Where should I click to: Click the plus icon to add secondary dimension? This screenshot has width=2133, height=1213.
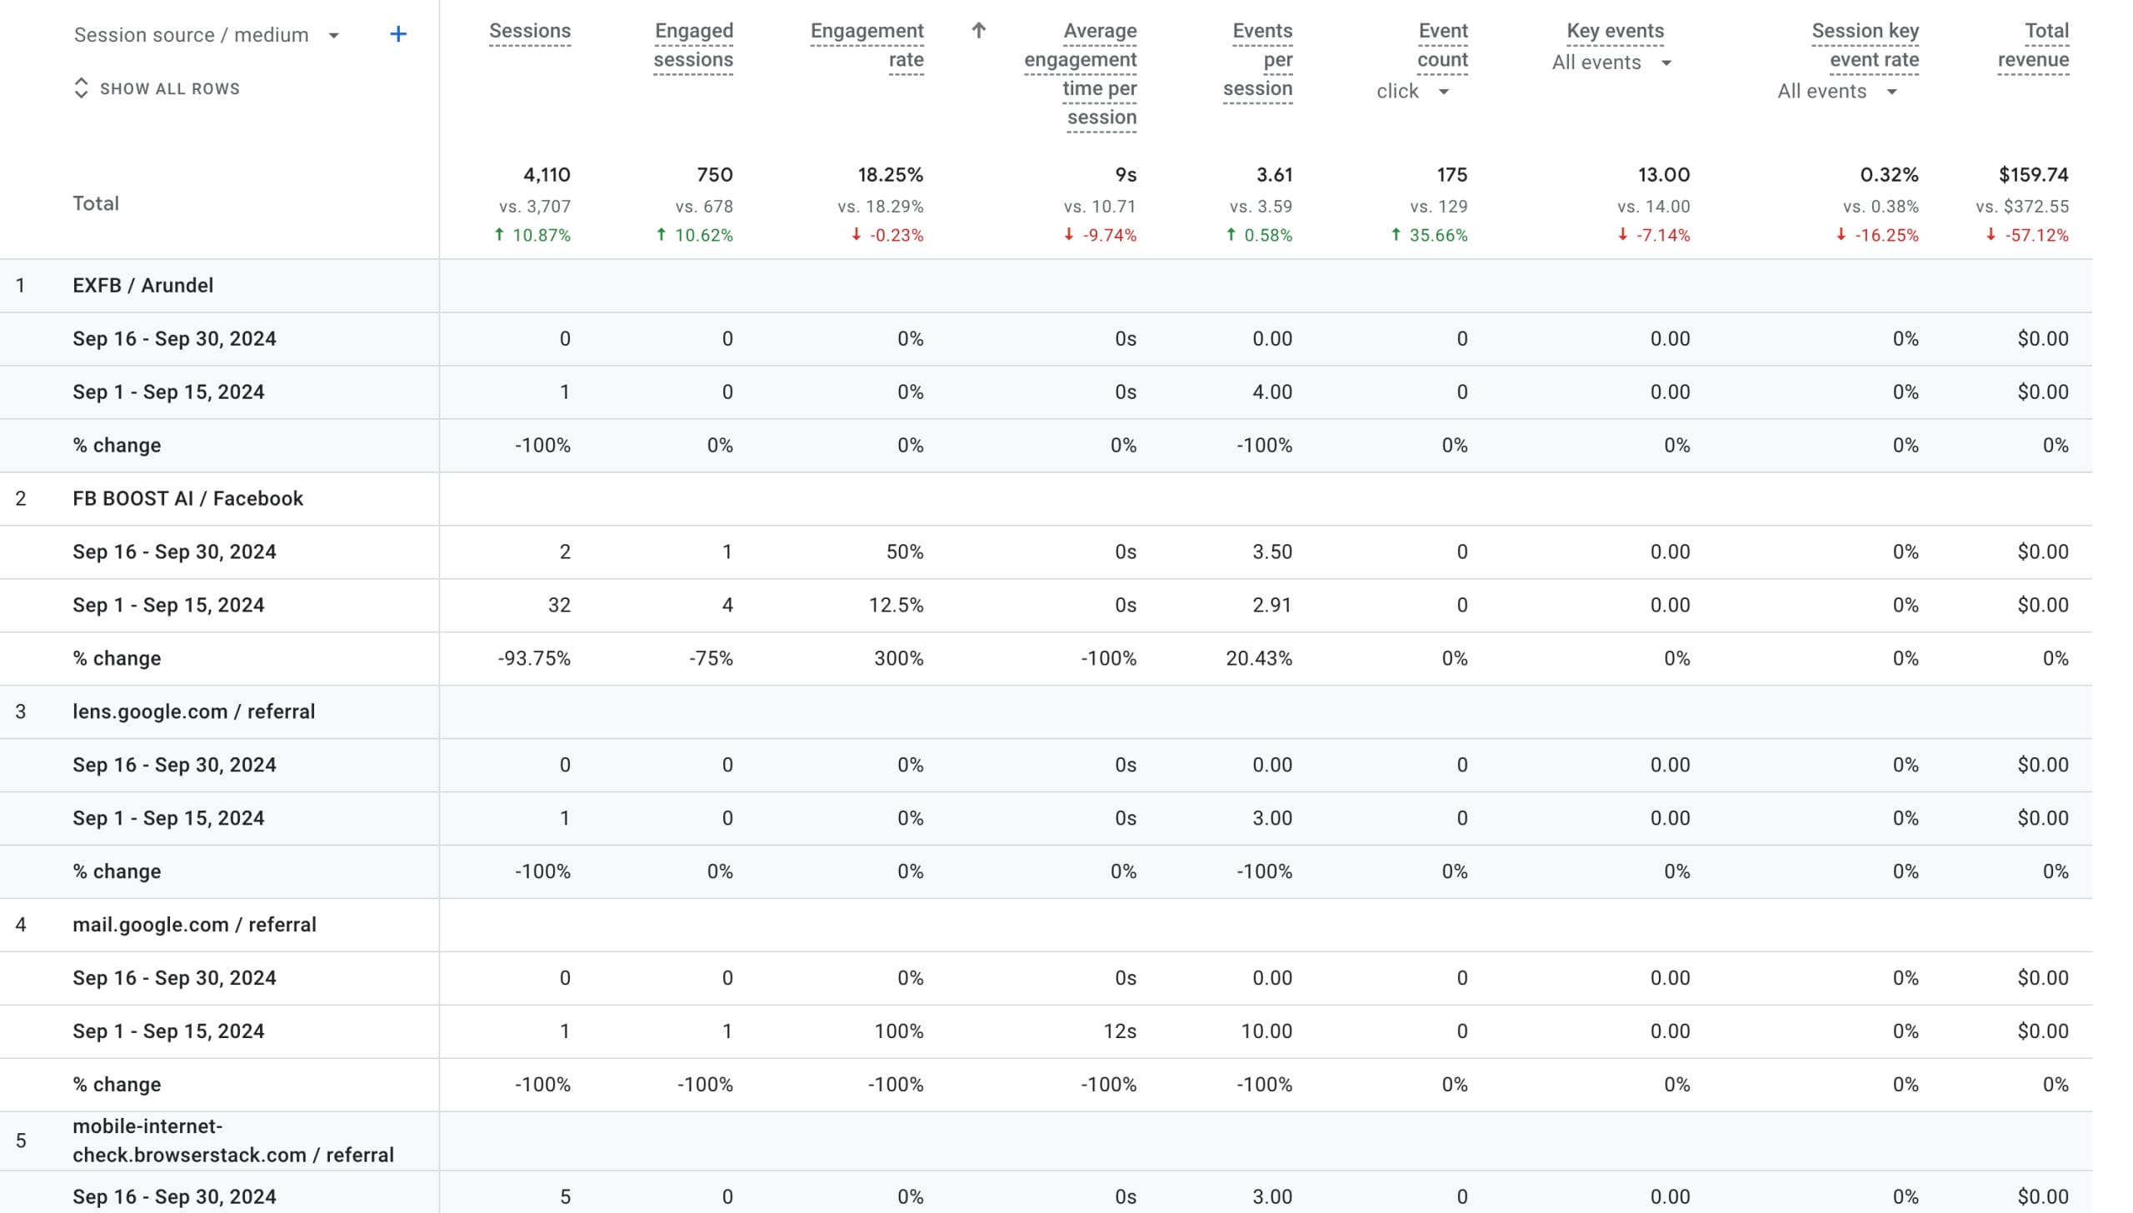(398, 34)
